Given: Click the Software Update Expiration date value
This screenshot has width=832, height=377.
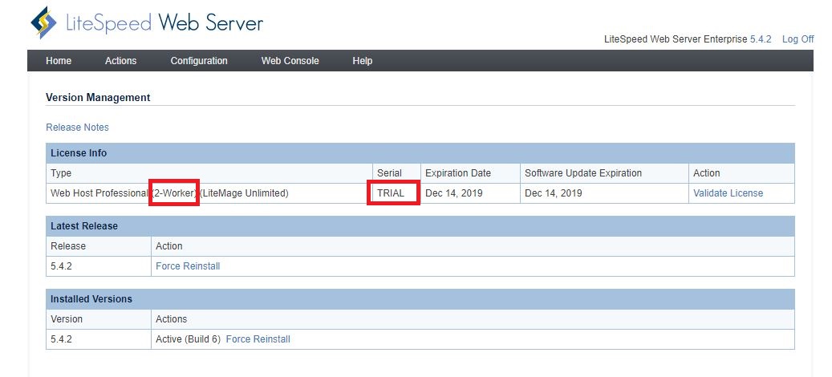Looking at the screenshot, I should coord(554,193).
